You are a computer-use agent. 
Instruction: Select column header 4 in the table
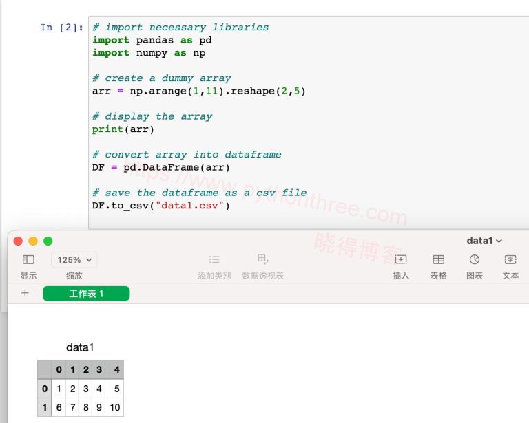(x=114, y=370)
